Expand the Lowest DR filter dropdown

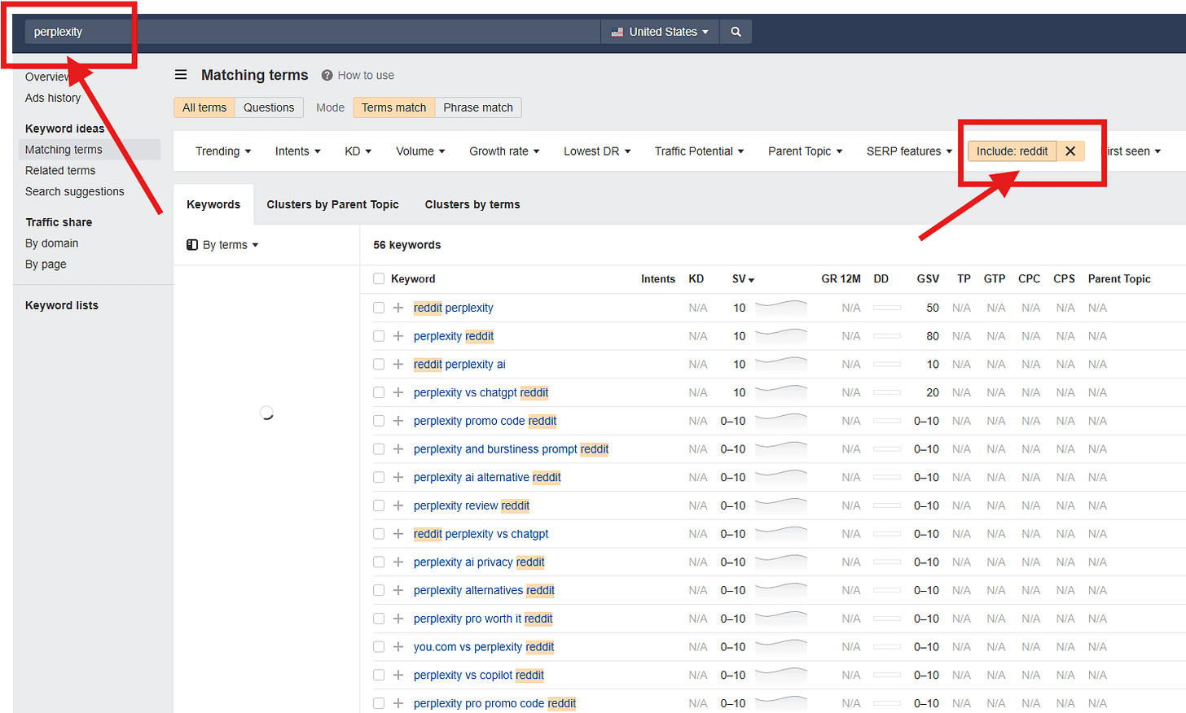597,151
